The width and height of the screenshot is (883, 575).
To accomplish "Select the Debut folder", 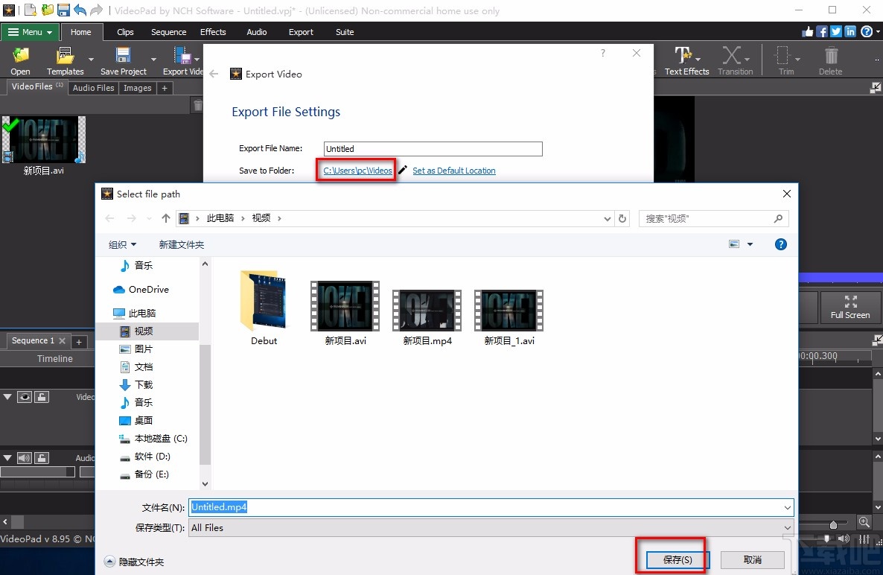I will [264, 308].
